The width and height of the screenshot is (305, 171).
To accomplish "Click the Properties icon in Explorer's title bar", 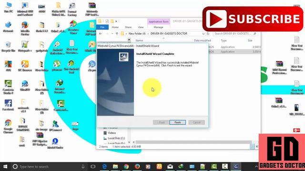I will [107, 21].
